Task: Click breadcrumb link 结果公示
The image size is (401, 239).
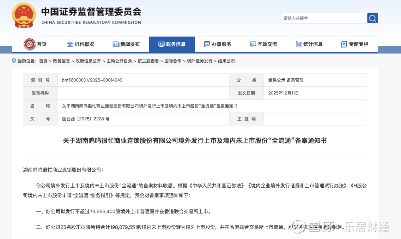Action: coord(227,61)
